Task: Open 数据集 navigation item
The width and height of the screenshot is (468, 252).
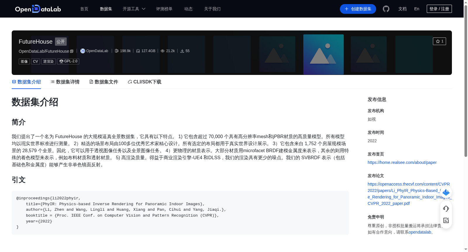Action: coord(106,9)
